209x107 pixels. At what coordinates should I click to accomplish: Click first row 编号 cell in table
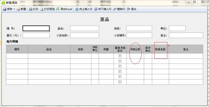tap(17, 56)
